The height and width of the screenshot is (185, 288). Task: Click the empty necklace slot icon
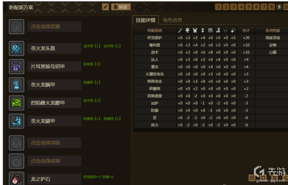[x=17, y=143]
